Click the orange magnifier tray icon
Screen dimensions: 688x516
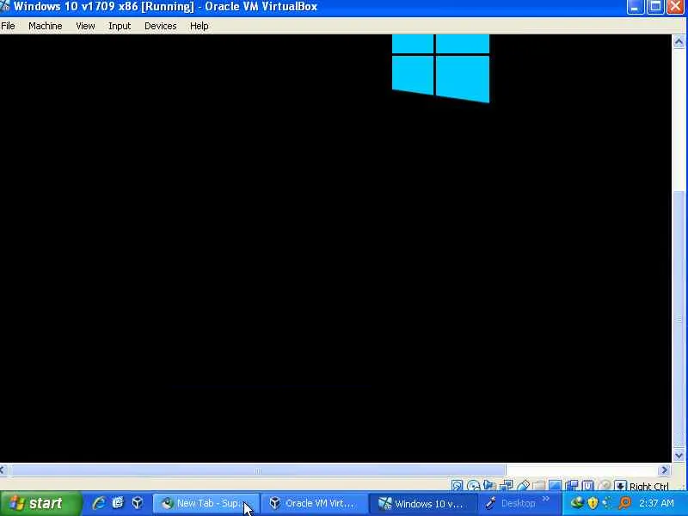(624, 503)
